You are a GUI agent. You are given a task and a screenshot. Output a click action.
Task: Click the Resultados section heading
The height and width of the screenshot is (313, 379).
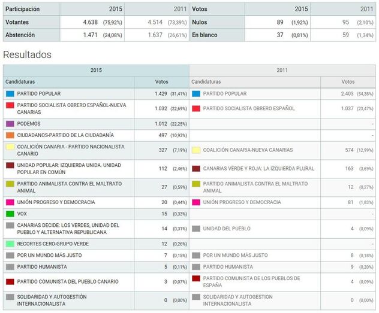coord(27,55)
